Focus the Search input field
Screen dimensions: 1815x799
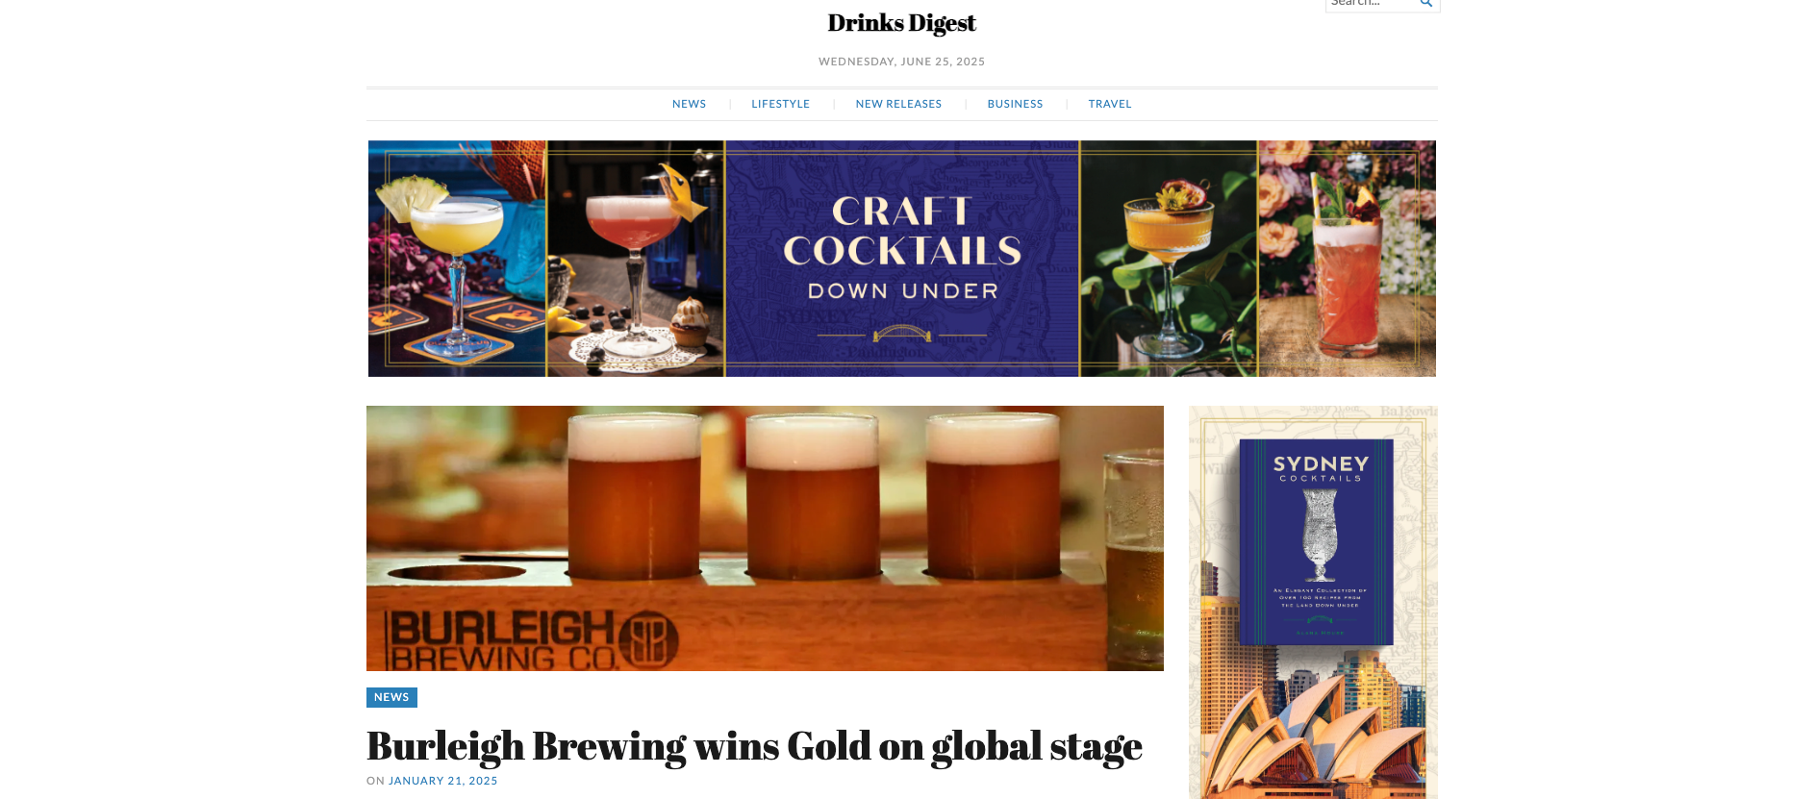(1373, 4)
